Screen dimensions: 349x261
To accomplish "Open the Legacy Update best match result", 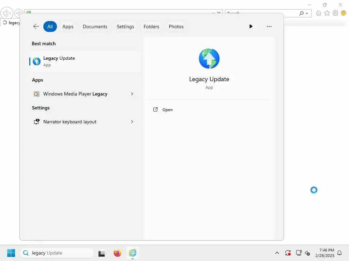I will [x=85, y=61].
